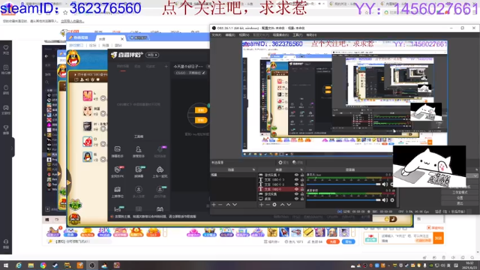The image size is (480, 270).
Task: Open desktop audio channel settings gear
Action: [x=392, y=200]
